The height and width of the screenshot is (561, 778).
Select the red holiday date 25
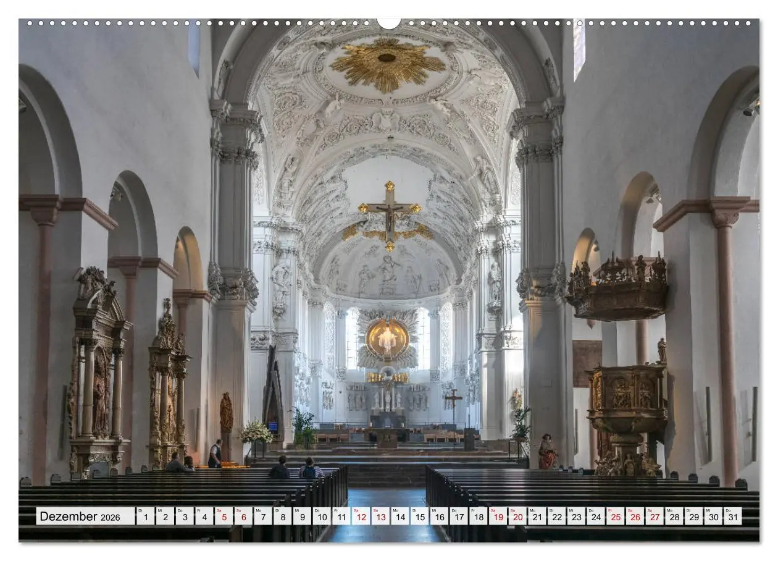[x=615, y=517]
